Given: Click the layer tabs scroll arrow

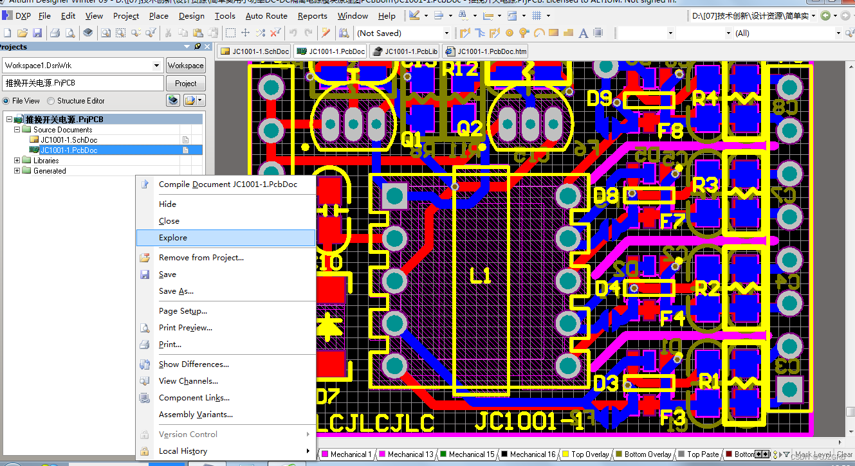Looking at the screenshot, I should [x=760, y=453].
